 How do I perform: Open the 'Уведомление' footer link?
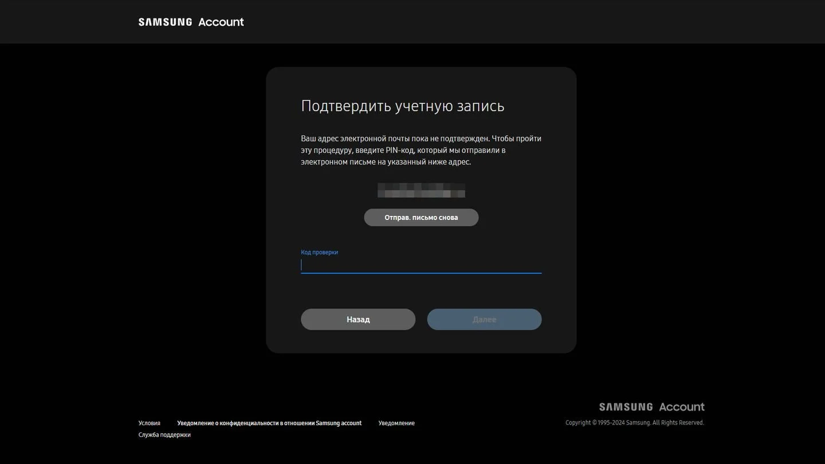tap(396, 423)
